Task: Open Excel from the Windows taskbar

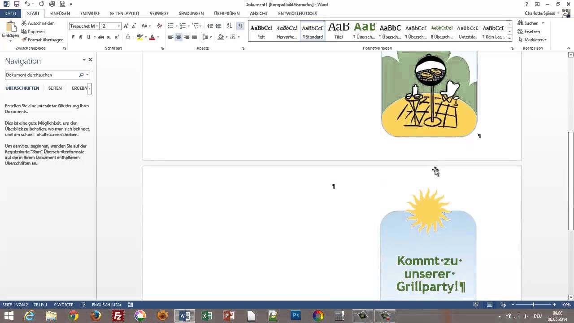Action: [x=207, y=316]
